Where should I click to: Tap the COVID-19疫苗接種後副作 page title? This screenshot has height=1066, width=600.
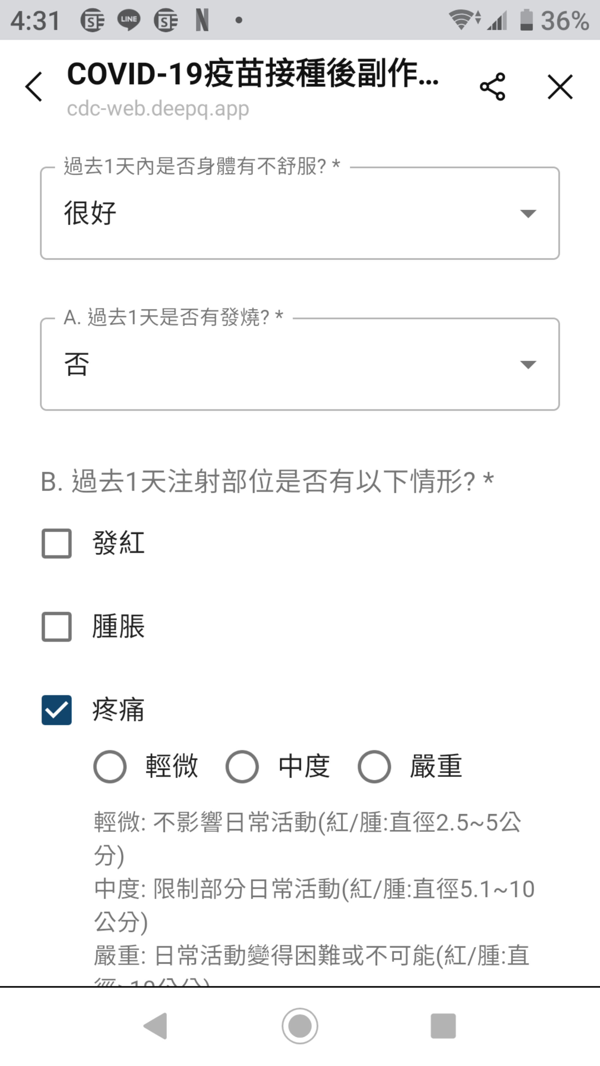pyautogui.click(x=252, y=74)
